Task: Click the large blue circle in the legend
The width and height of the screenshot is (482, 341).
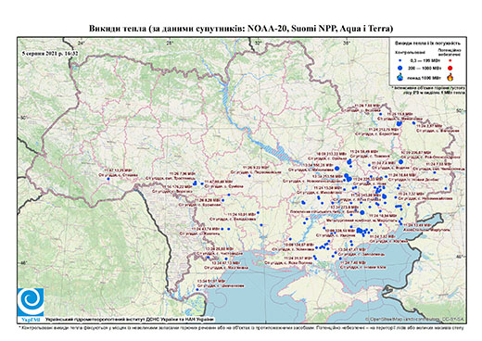Action: point(400,68)
